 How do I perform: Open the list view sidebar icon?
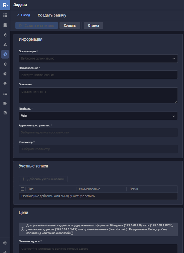pyautogui.click(x=5, y=93)
